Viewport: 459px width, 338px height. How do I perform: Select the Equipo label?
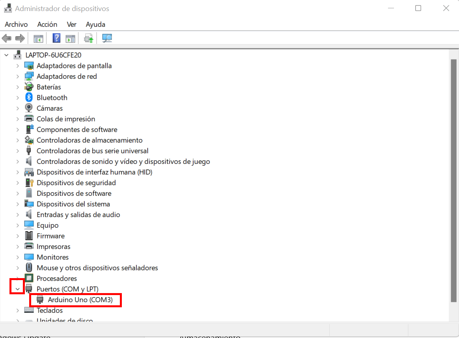[47, 225]
